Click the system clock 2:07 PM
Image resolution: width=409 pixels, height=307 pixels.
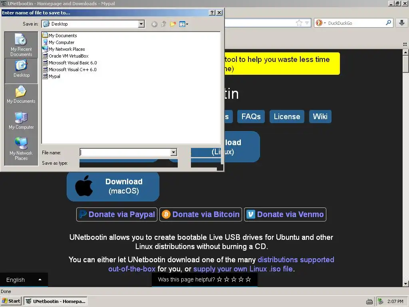pyautogui.click(x=395, y=301)
